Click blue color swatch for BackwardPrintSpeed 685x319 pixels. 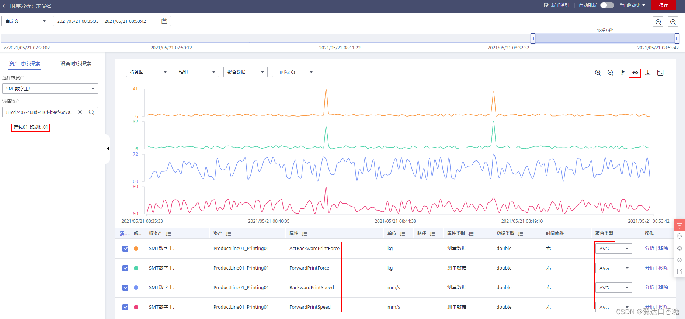pyautogui.click(x=136, y=288)
